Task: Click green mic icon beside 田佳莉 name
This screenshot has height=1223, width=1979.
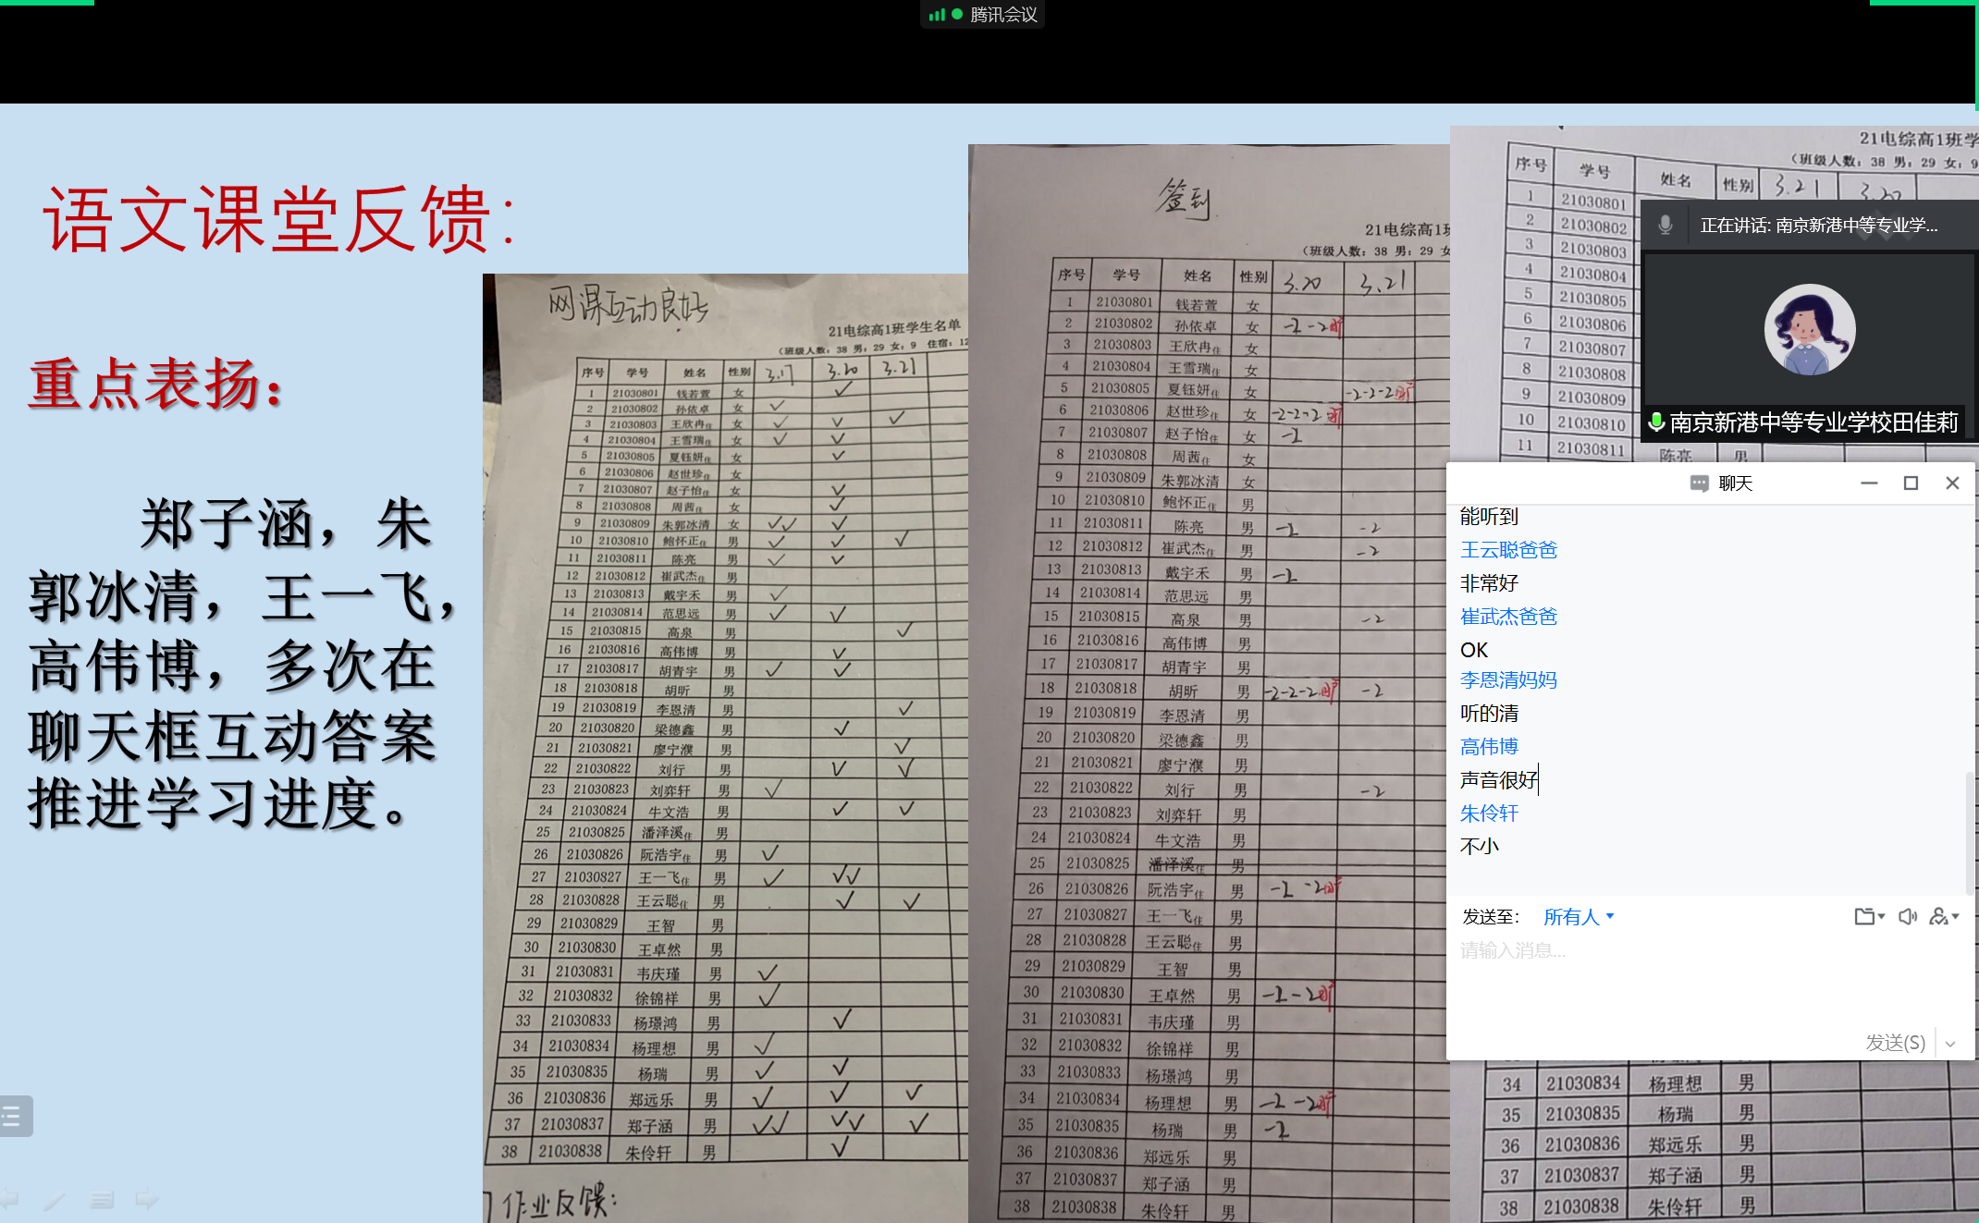Action: (x=1656, y=422)
